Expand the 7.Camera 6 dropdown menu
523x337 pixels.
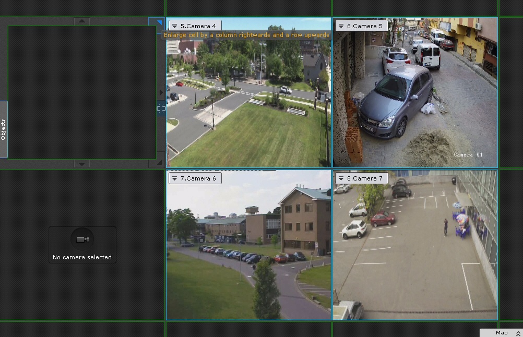174,178
